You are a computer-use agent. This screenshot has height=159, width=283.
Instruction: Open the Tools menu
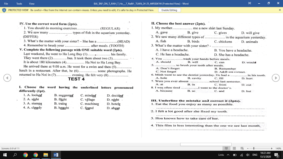tap(19, 4)
